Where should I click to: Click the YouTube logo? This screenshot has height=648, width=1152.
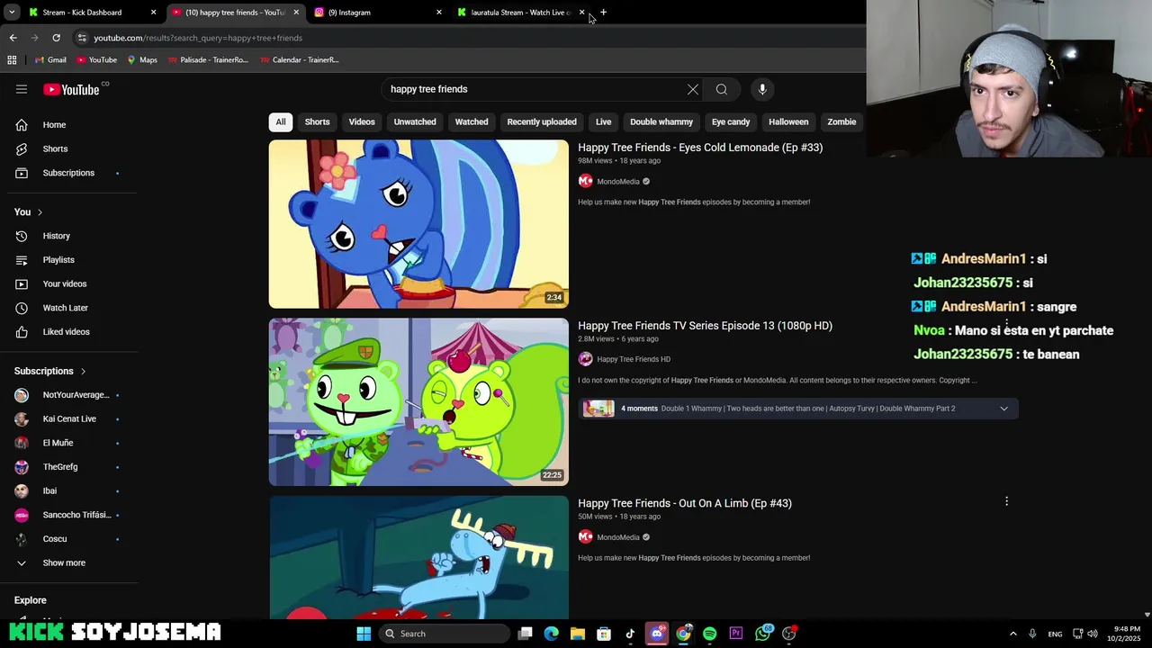point(71,89)
